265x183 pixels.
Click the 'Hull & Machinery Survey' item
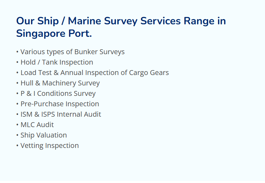60,83
